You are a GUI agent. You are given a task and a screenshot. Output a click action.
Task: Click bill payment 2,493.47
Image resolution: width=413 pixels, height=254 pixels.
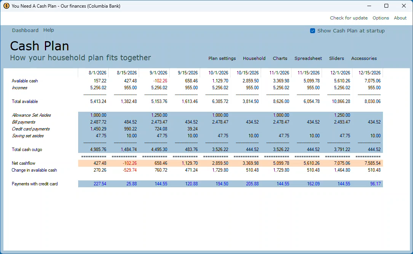point(342,122)
